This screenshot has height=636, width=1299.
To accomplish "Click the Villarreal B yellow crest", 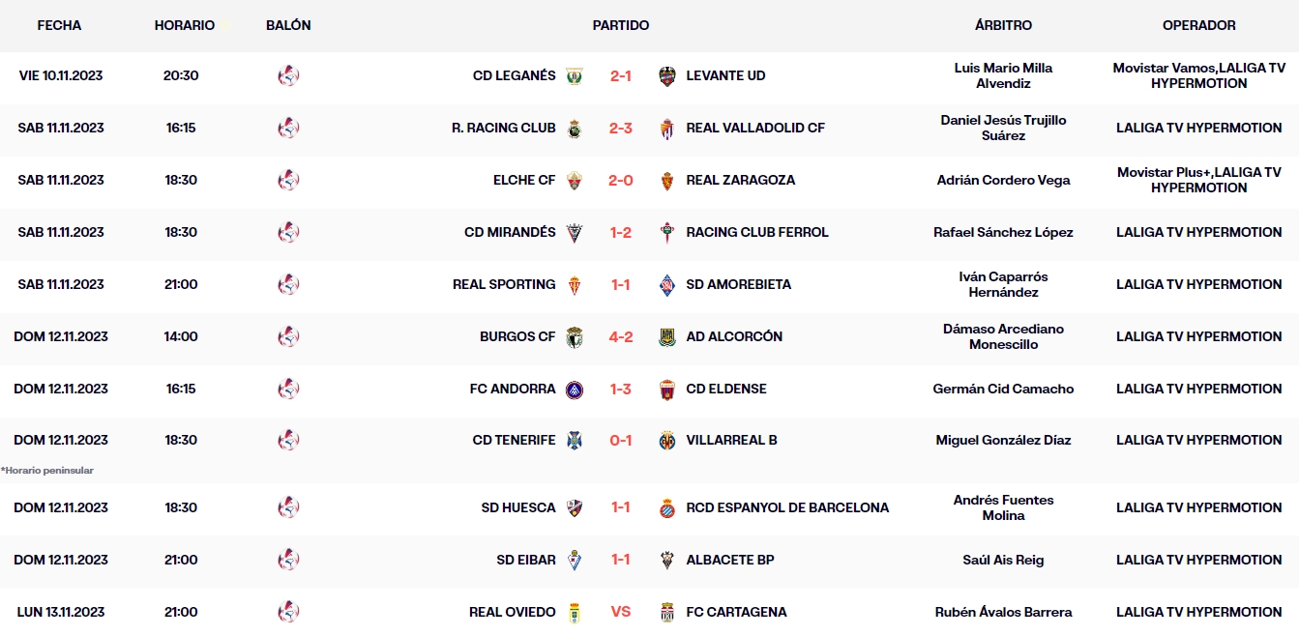I will pos(667,440).
